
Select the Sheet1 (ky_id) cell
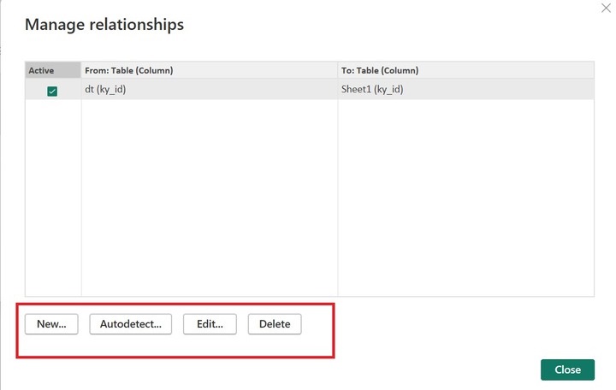(x=372, y=89)
